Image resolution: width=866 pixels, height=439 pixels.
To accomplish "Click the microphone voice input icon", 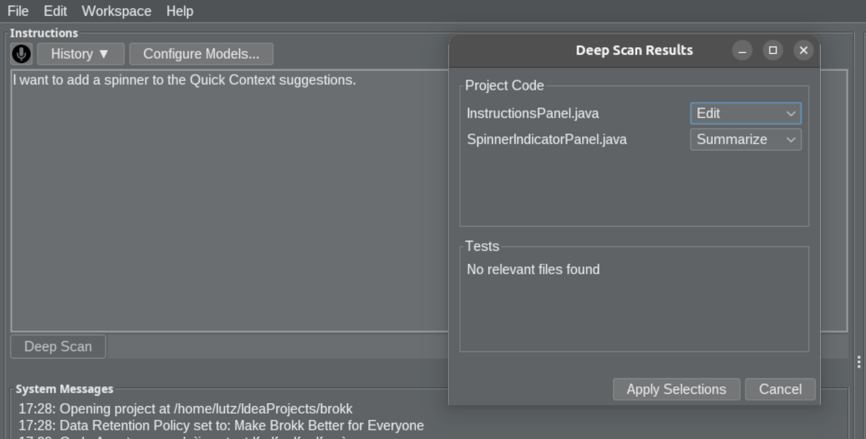I will [x=21, y=54].
